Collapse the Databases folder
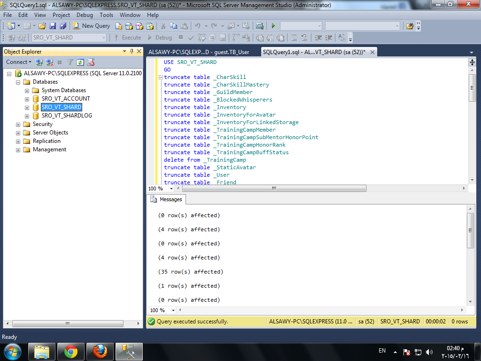Viewport: 481px width, 361px height. [x=18, y=82]
